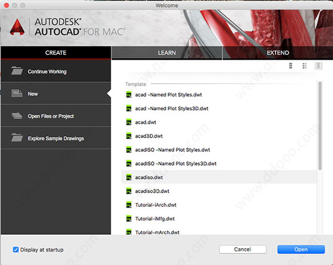This screenshot has height=265, width=333.
Task: Switch to simple list view icon
Action: pos(291,66)
